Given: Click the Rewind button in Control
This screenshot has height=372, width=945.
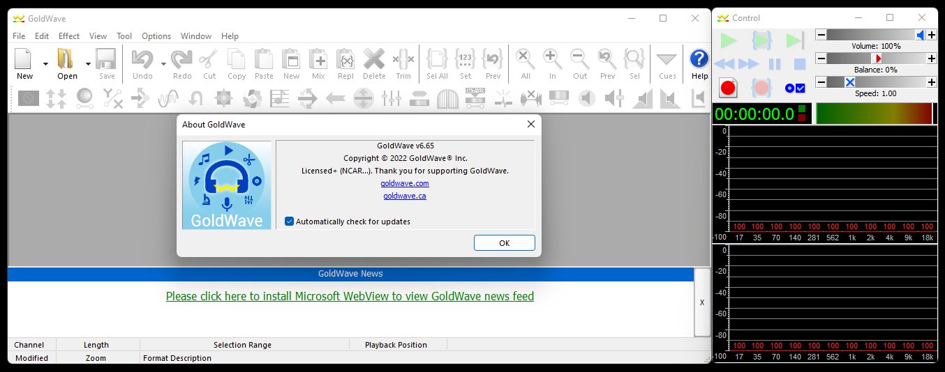Looking at the screenshot, I should click(724, 64).
